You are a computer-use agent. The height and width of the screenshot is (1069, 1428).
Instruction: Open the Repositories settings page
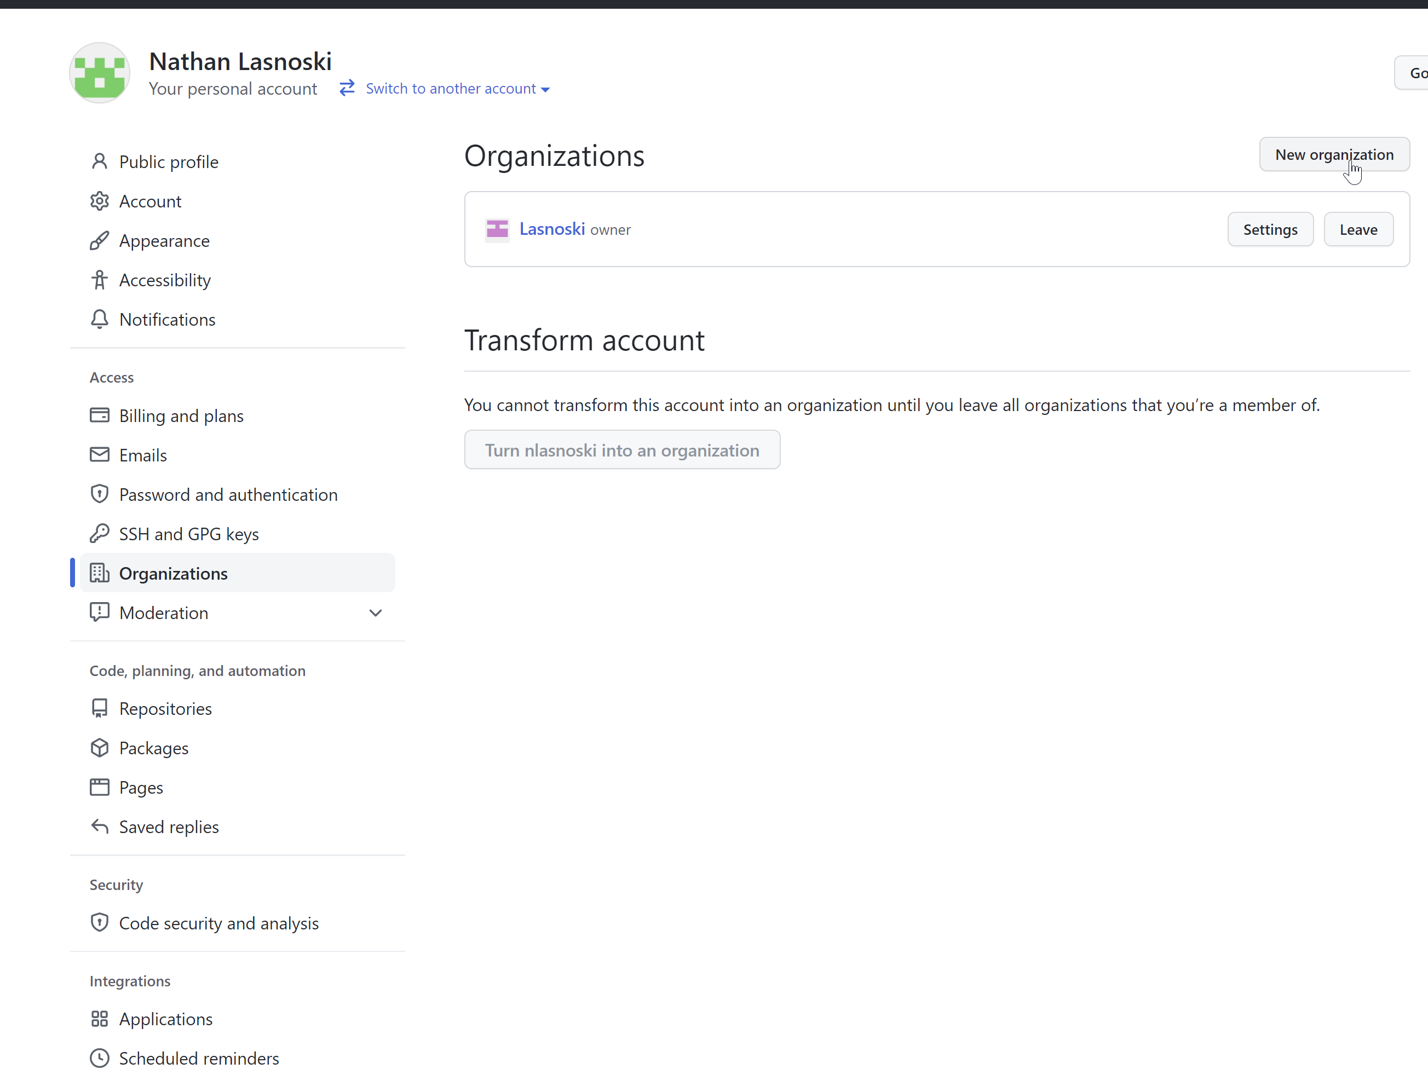point(165,709)
